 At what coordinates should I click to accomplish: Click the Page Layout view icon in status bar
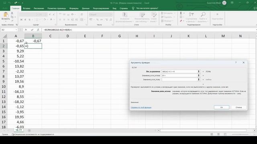pos(218,134)
